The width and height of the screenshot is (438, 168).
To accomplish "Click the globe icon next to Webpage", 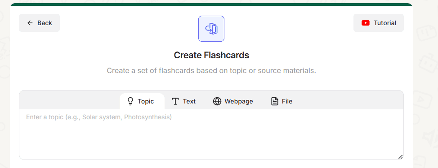I will [x=217, y=101].
